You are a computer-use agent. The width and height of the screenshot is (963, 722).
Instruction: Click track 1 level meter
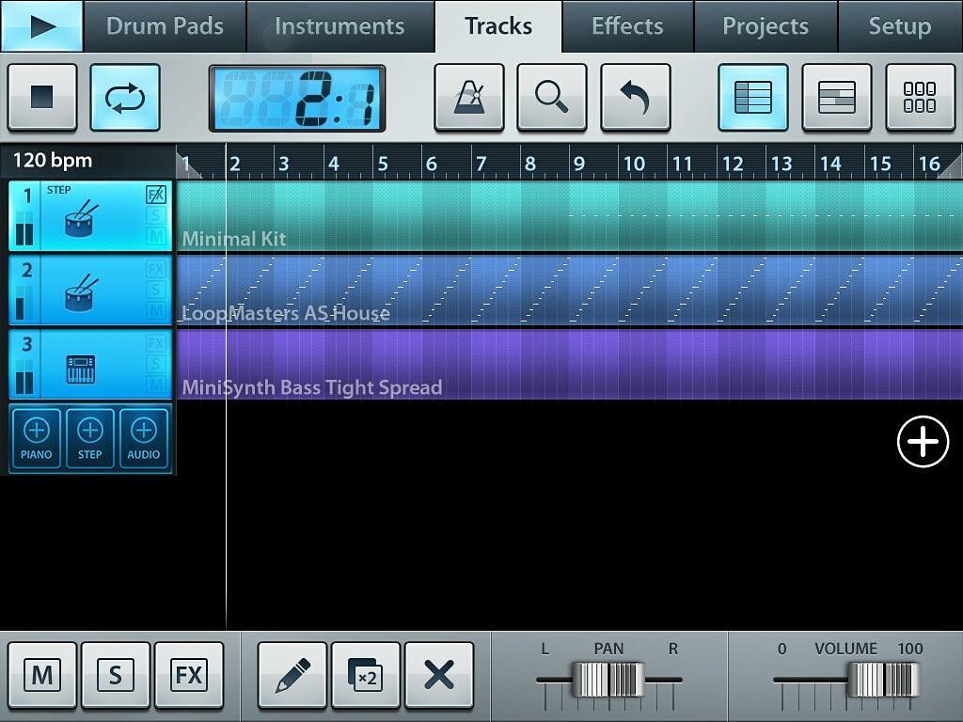[24, 228]
